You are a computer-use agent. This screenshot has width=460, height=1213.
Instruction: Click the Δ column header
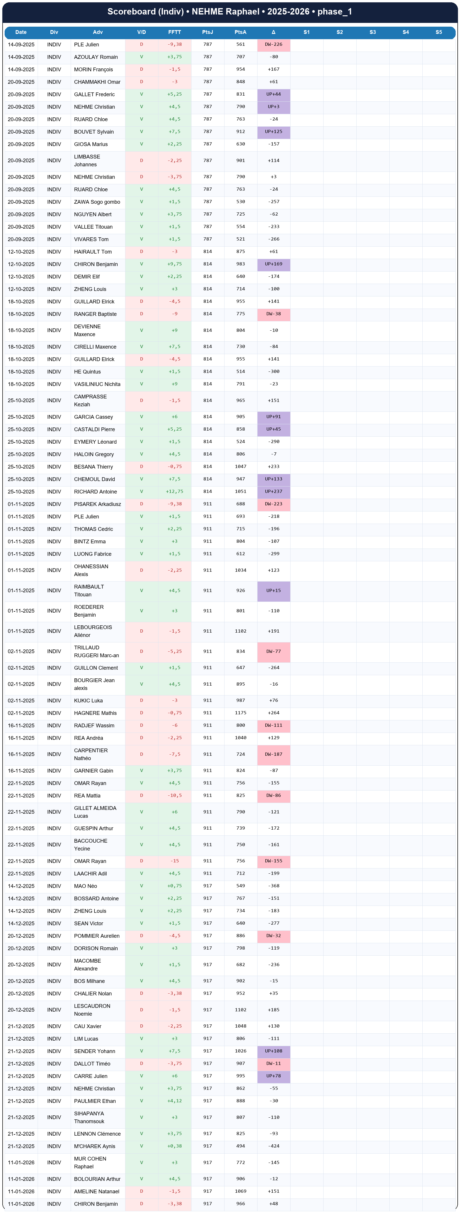tap(273, 32)
